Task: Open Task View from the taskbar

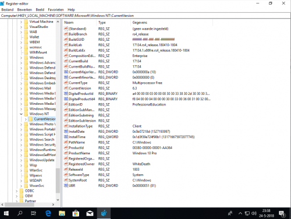Action: coord(33,213)
